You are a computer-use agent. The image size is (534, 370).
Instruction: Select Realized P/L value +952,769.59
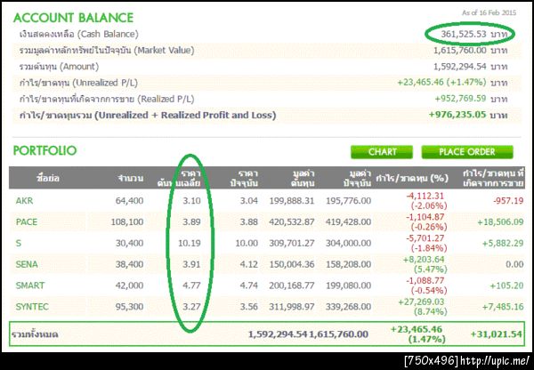pyautogui.click(x=460, y=99)
